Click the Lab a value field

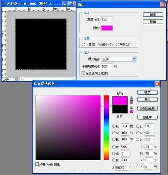(150, 133)
